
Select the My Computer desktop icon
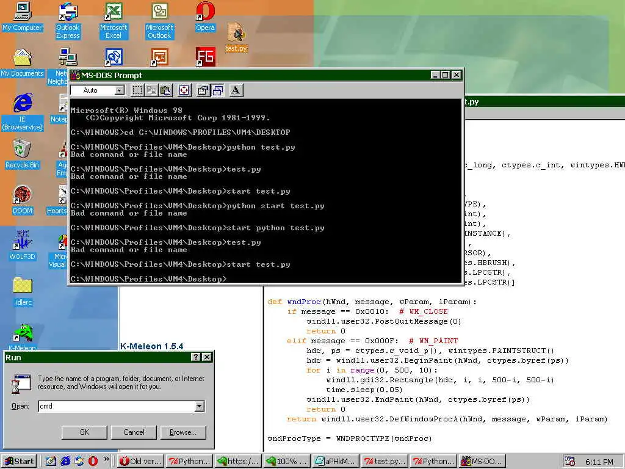click(22, 16)
